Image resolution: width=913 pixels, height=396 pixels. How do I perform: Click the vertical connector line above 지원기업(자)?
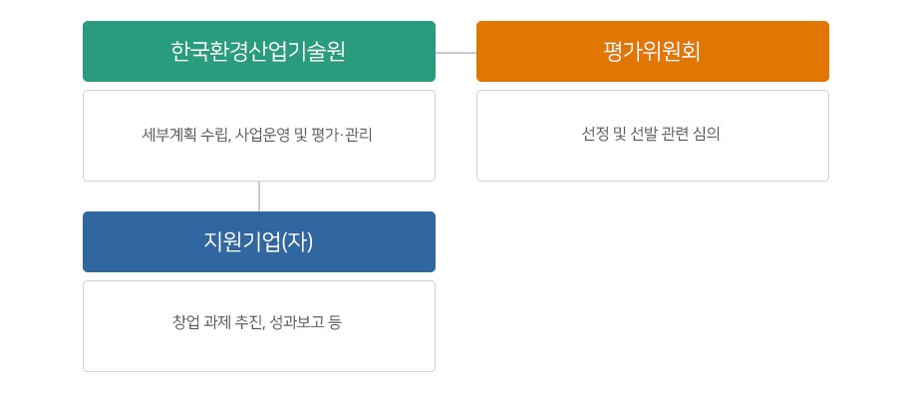[x=259, y=197]
